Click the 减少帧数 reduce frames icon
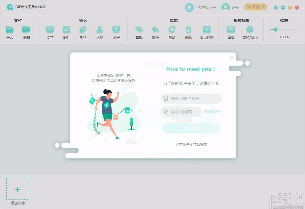Image resolution: width=305 pixels, height=209 pixels. (207, 29)
